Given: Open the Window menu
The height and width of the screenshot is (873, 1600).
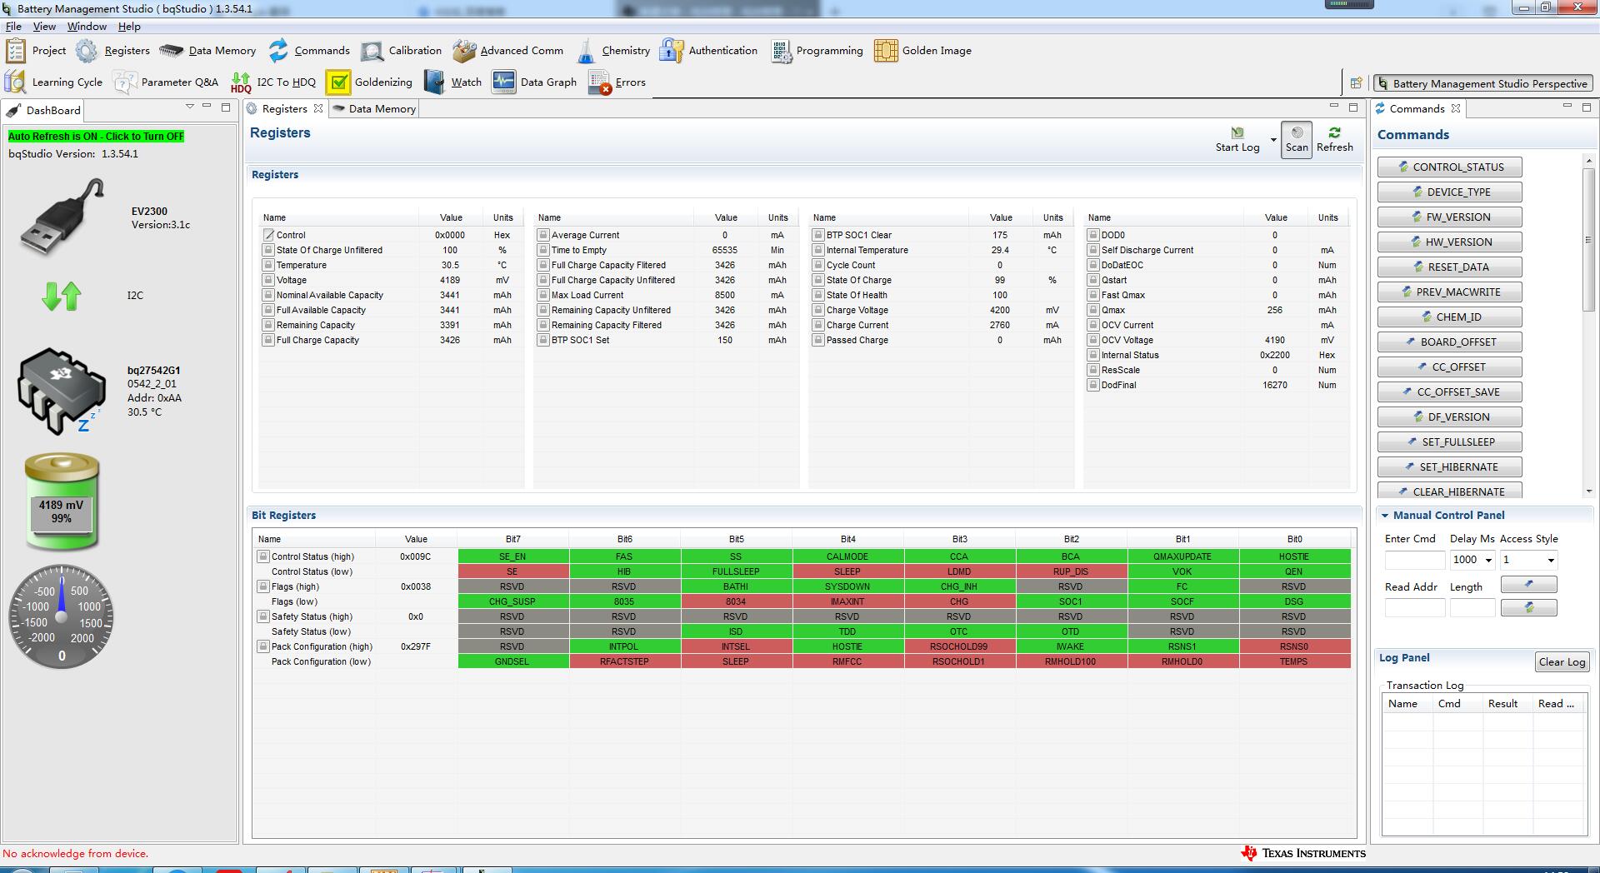Looking at the screenshot, I should 87,27.
